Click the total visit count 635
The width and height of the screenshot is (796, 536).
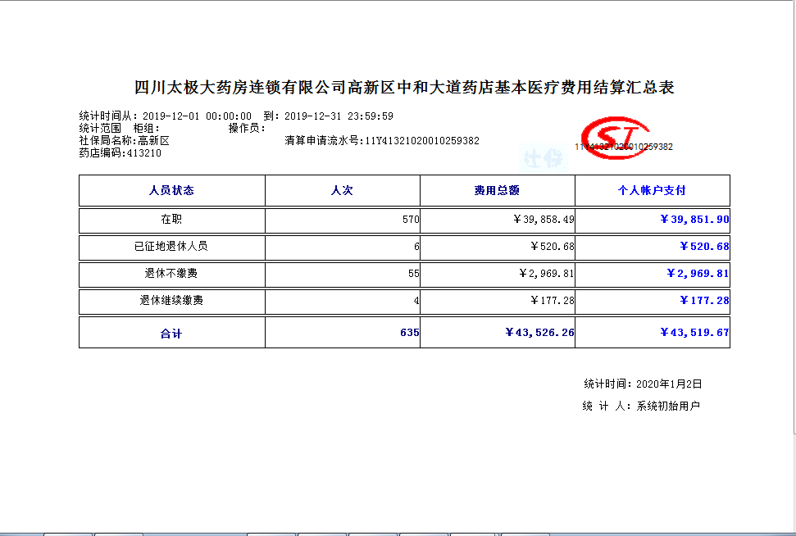click(410, 333)
